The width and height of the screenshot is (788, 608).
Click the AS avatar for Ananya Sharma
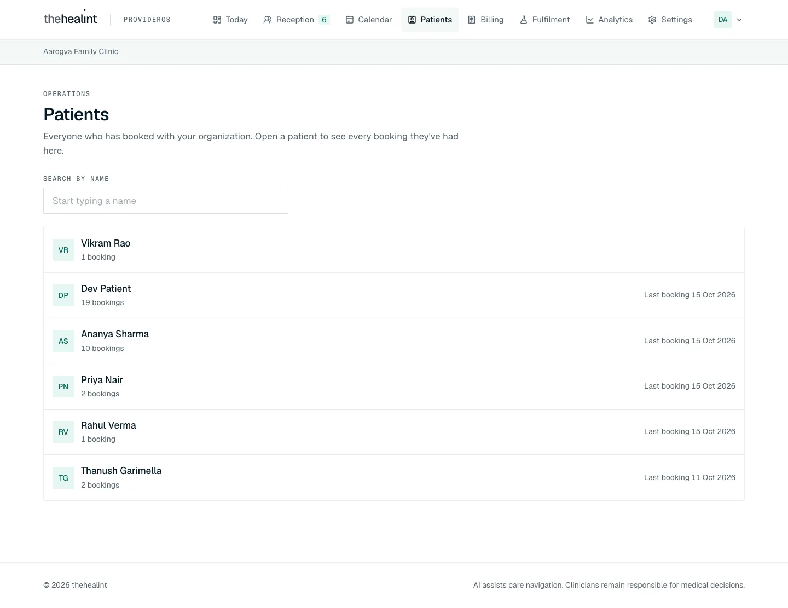[63, 341]
